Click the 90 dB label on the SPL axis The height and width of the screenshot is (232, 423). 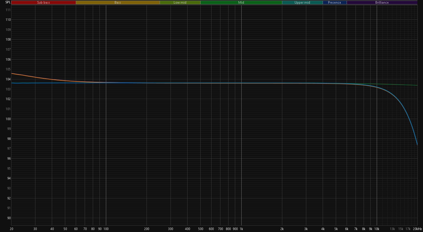9,218
